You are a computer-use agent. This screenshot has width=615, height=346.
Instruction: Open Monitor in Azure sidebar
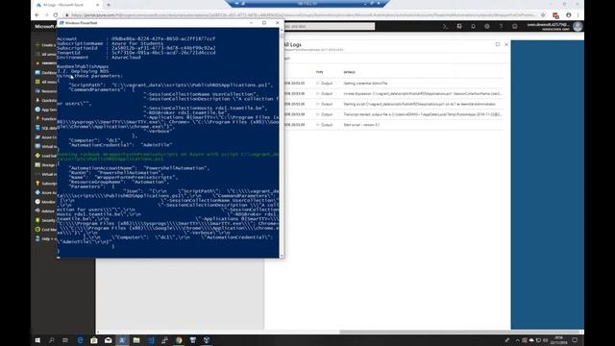(45, 202)
